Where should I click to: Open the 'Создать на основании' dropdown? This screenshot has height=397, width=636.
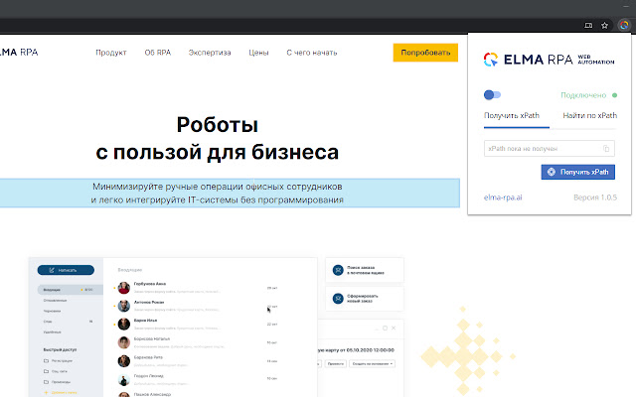point(372,364)
